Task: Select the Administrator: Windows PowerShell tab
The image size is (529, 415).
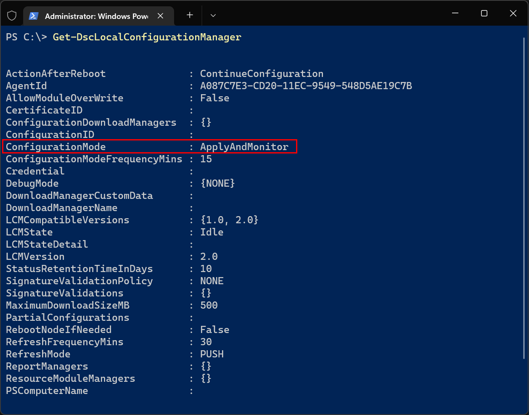Action: [98, 16]
